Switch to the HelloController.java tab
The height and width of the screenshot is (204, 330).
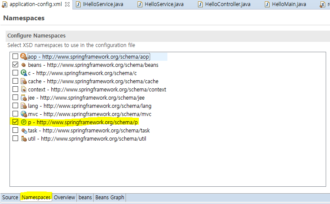228,4
